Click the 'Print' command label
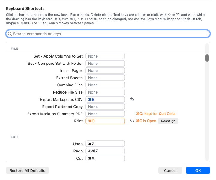Screen dimensions: 216x180 [79, 121]
